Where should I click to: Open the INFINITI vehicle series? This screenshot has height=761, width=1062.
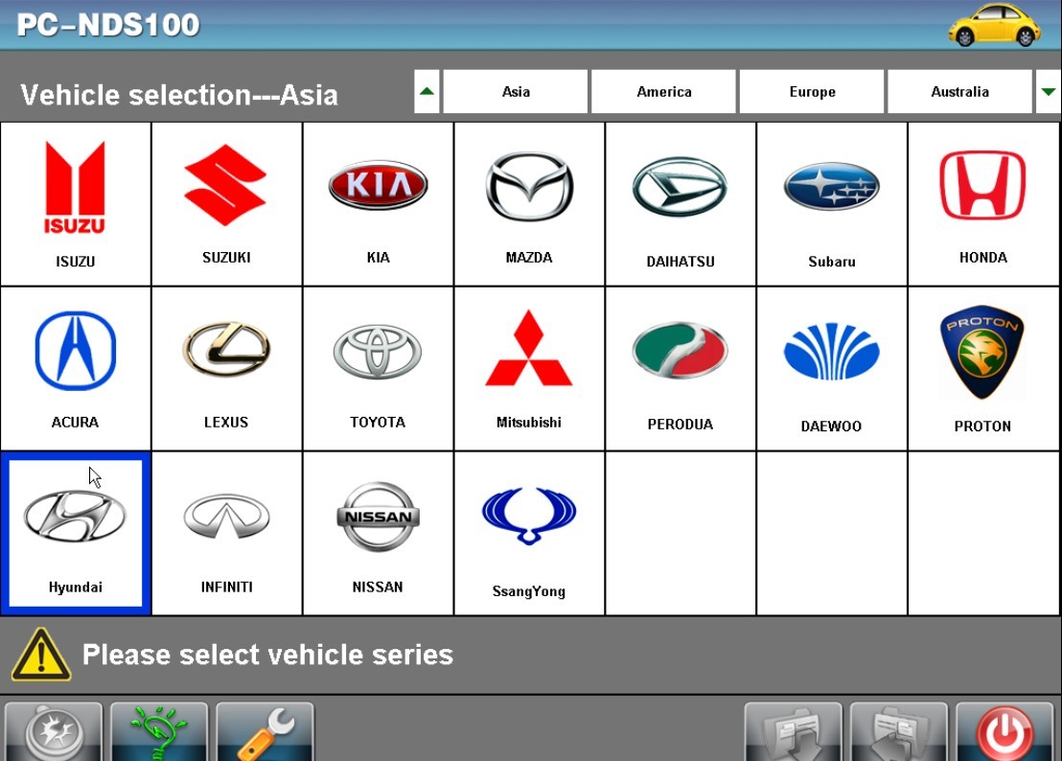[x=227, y=534]
